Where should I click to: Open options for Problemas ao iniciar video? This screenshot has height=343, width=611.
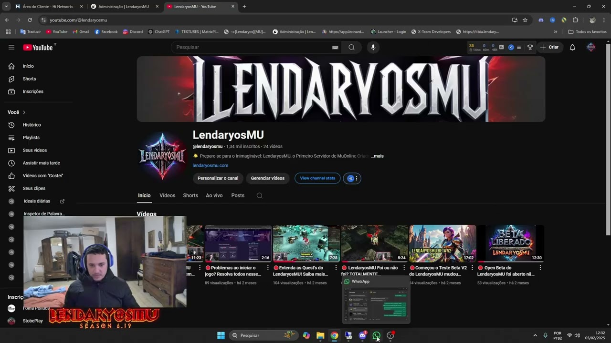tap(268, 268)
